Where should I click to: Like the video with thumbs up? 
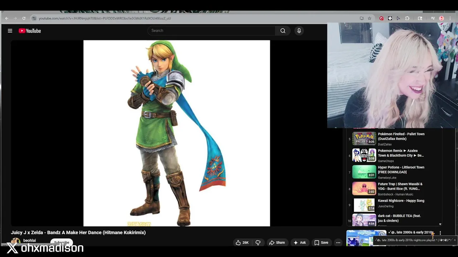pyautogui.click(x=242, y=243)
